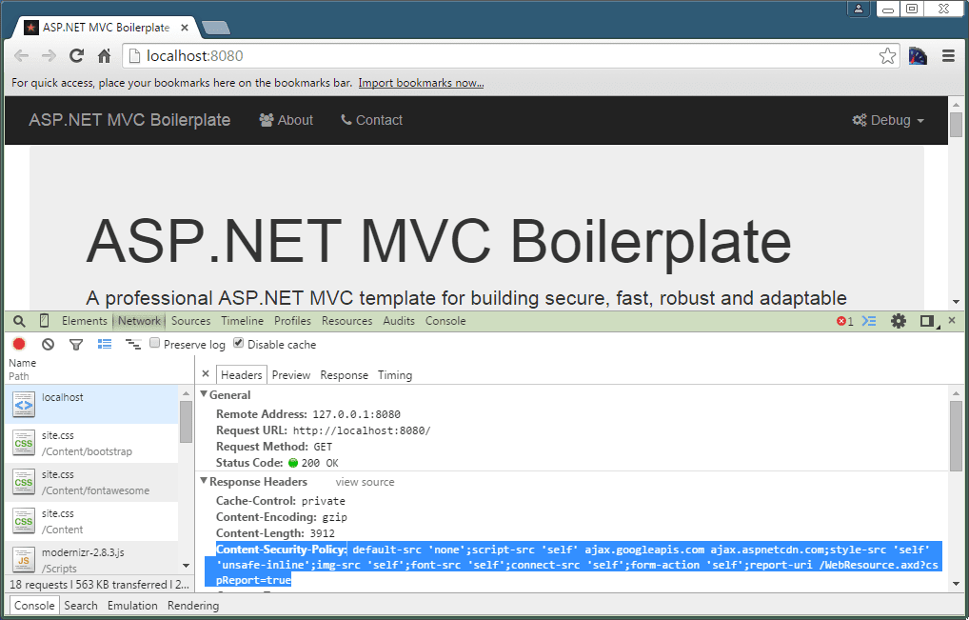This screenshot has width=969, height=620.
Task: Switch to the Console panel
Action: (x=445, y=321)
